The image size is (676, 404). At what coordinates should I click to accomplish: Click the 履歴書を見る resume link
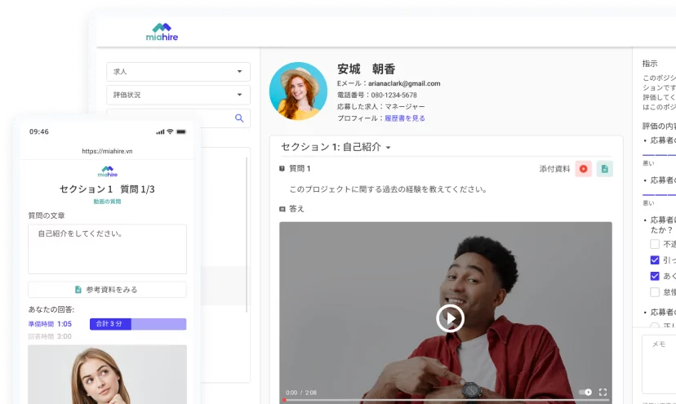pos(405,118)
